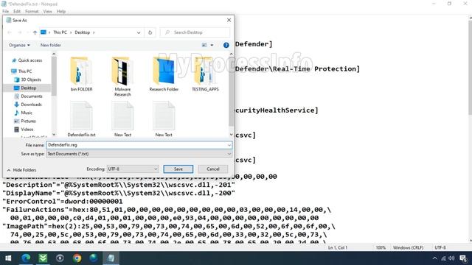Expand the view options dropdown arrow

point(212,45)
